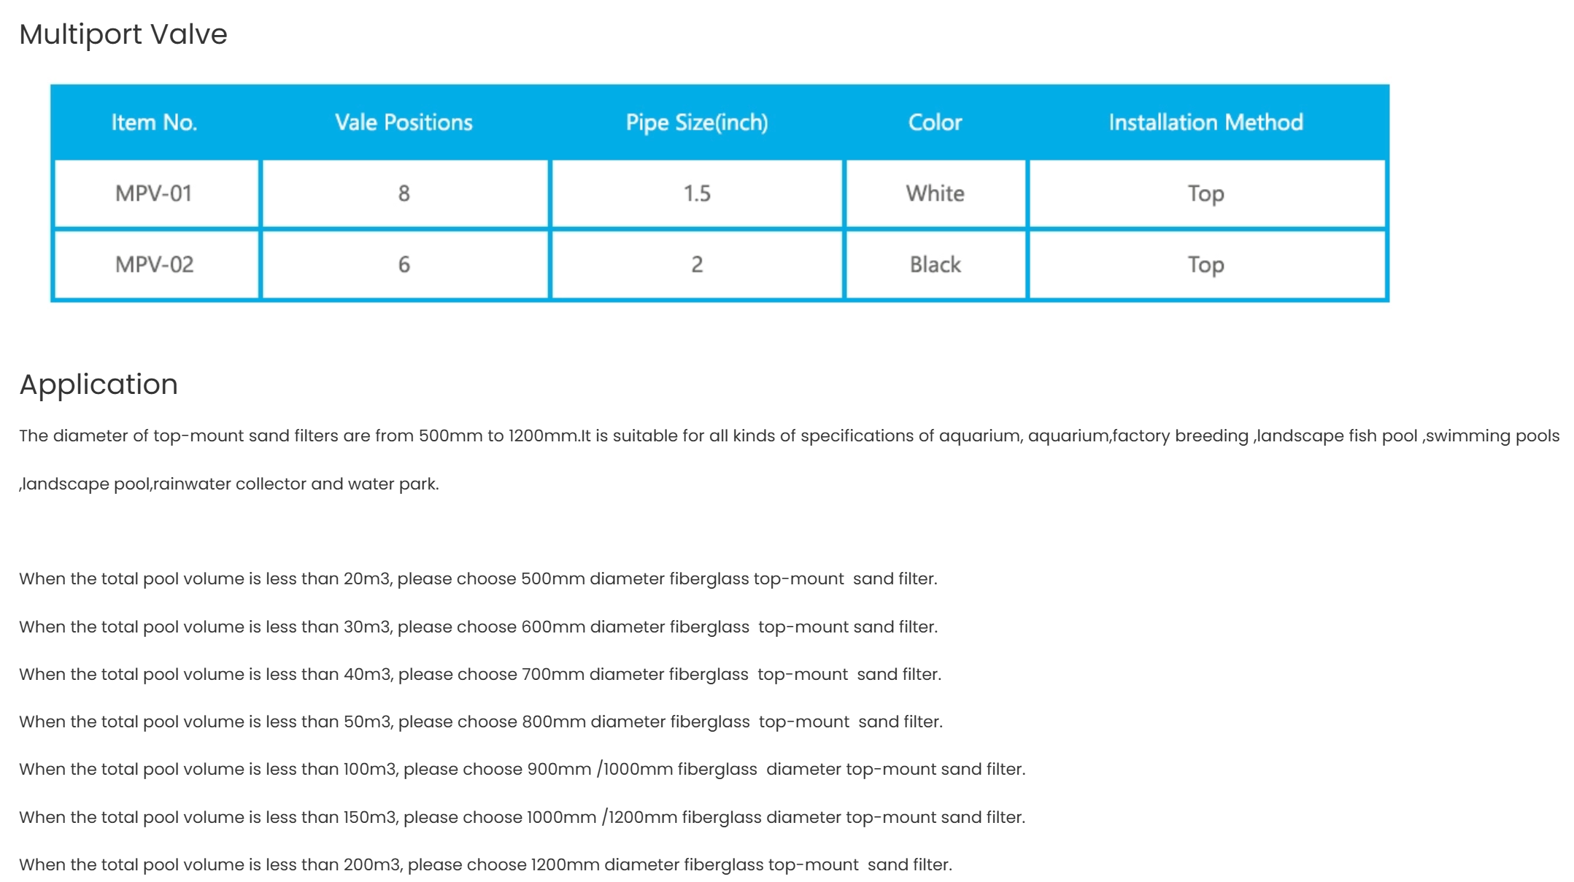Click the 'Multiport Valve' heading
The height and width of the screenshot is (882, 1574).
click(123, 34)
